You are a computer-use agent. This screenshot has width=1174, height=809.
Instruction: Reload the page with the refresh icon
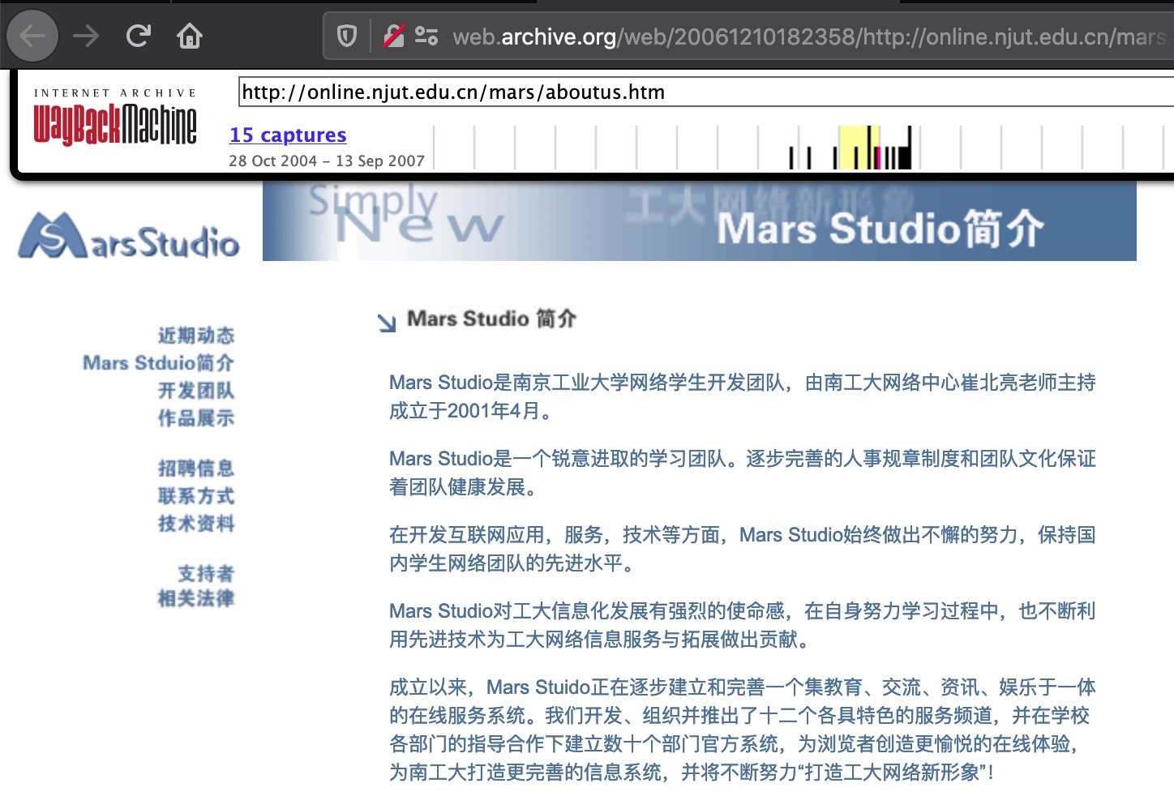139,36
